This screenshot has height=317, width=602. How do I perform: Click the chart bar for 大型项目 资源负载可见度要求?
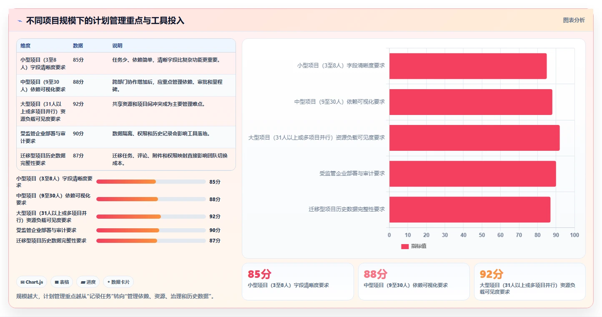tap(474, 137)
